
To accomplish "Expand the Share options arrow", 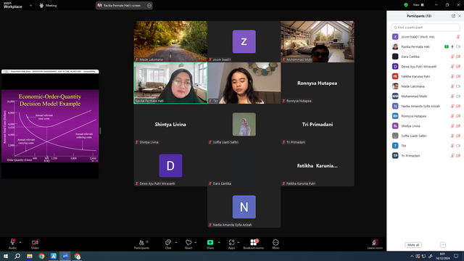I will pos(219,242).
